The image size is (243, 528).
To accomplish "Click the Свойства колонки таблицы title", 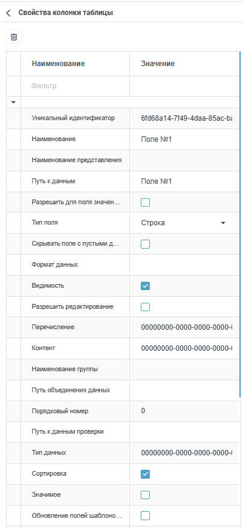I will (66, 13).
